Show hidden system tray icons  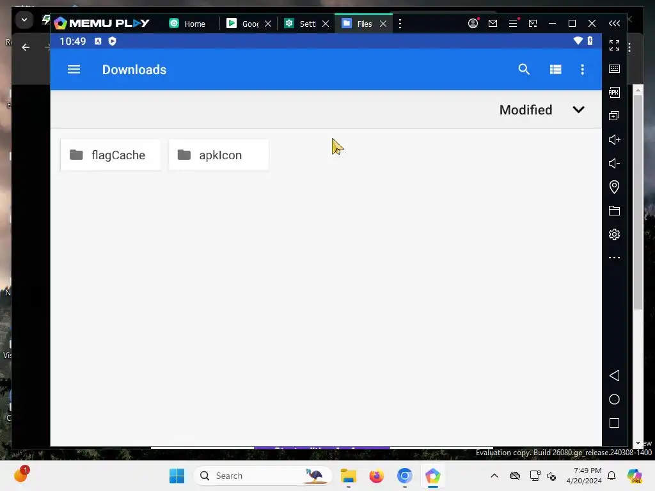click(494, 476)
